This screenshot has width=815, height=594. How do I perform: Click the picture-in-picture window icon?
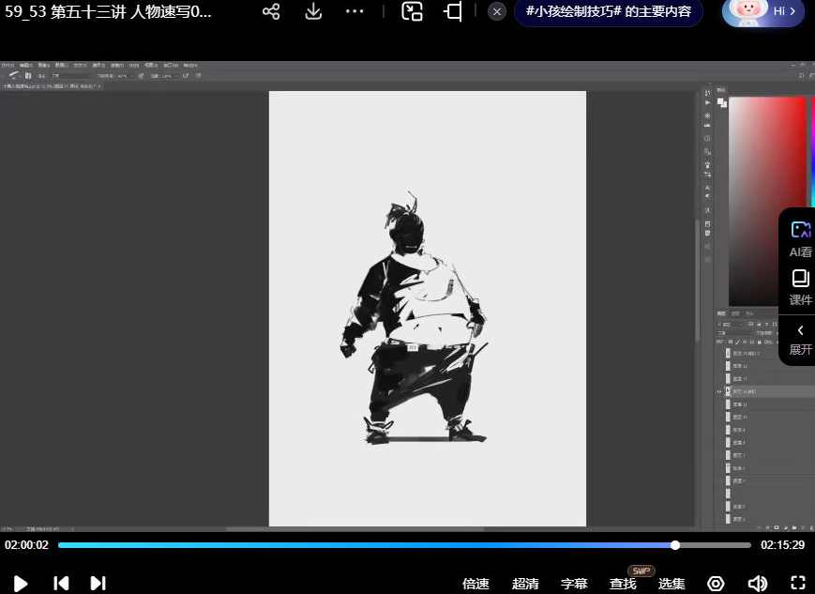point(412,11)
